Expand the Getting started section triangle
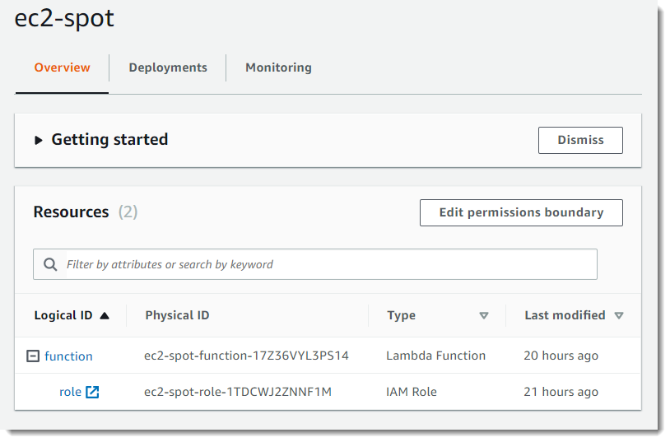This screenshot has width=670, height=442. (x=39, y=140)
